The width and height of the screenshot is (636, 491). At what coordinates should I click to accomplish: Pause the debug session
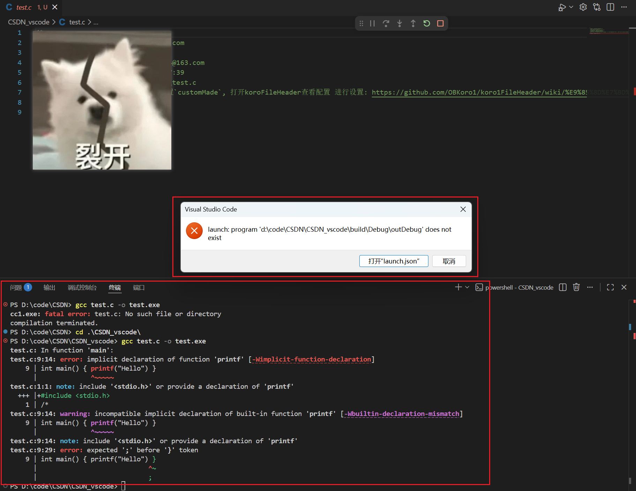coord(372,23)
